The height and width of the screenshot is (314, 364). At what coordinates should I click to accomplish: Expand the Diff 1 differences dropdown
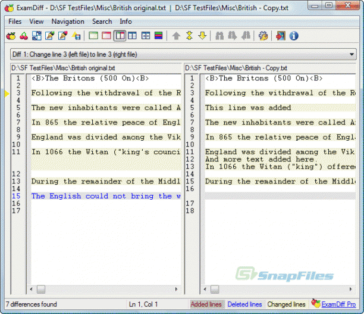352,54
